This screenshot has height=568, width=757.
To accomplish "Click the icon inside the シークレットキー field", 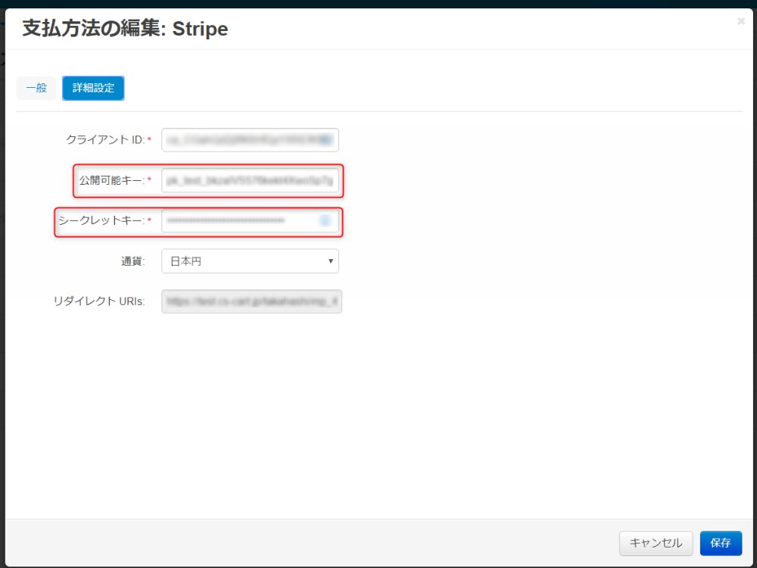I will pos(325,220).
